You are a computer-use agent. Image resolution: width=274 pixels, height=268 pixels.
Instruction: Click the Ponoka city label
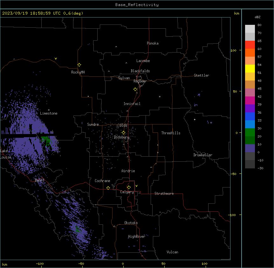pos(153,43)
